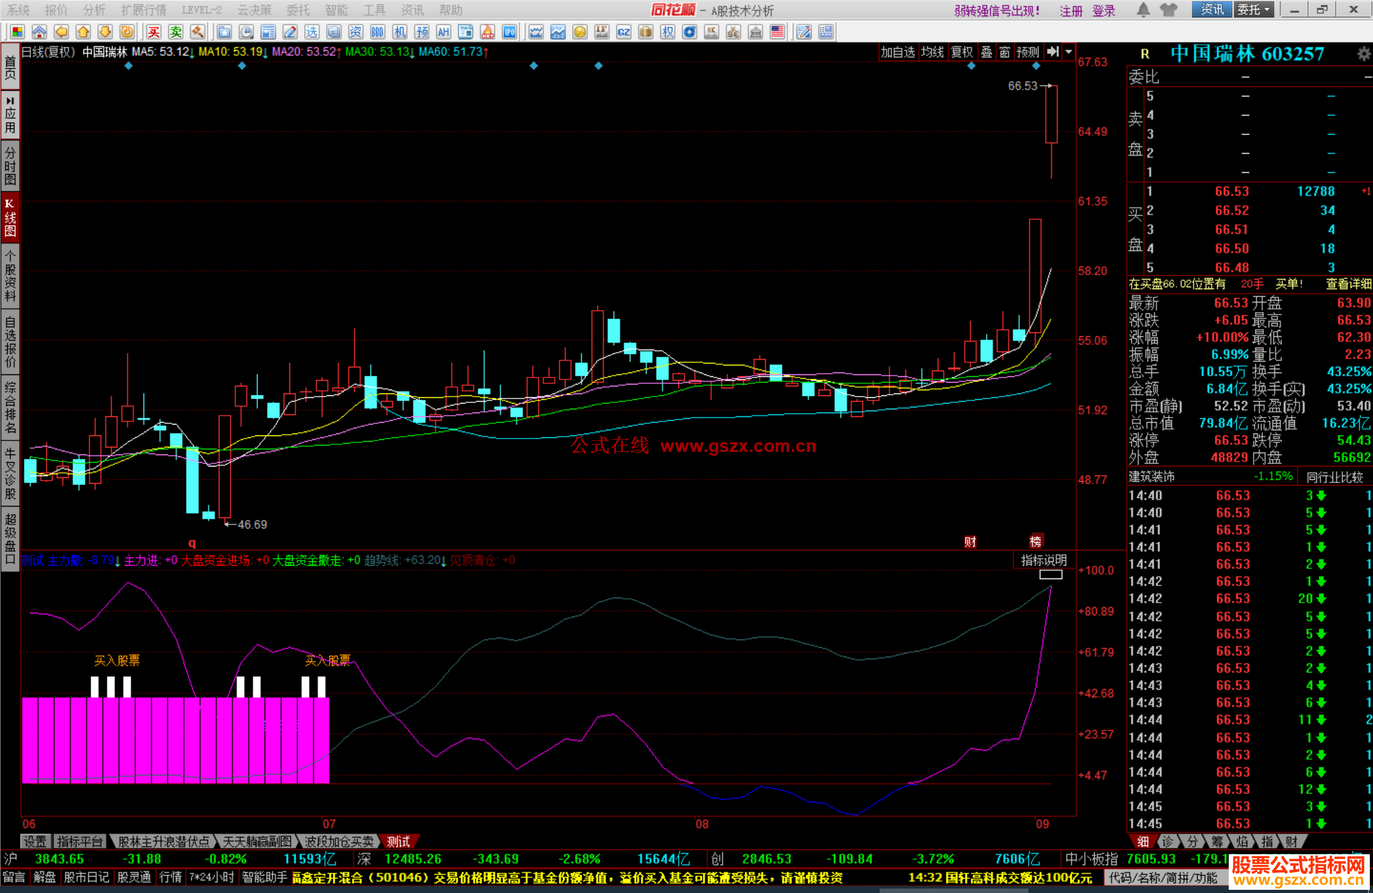Viewport: 1373px width, 893px height.
Task: Click the HOT flame toolbar icon
Action: (x=488, y=32)
